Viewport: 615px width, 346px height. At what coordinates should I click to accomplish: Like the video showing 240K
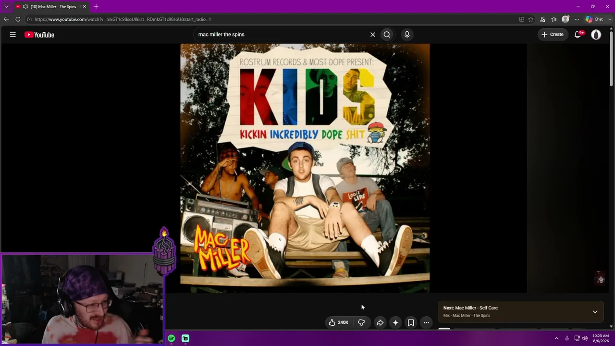[x=338, y=322]
